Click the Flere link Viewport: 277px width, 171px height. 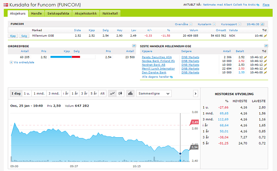[266, 5]
